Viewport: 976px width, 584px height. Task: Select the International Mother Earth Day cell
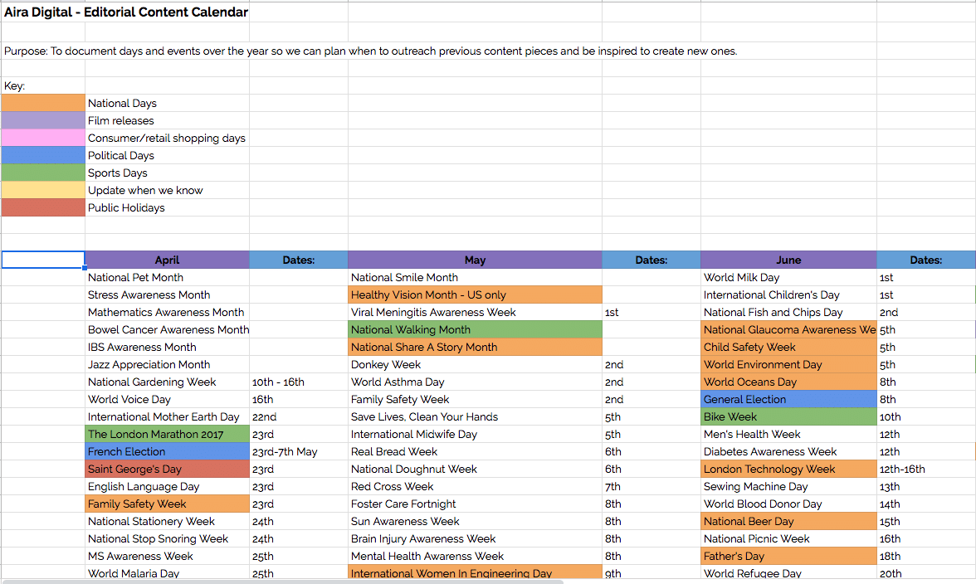click(167, 416)
